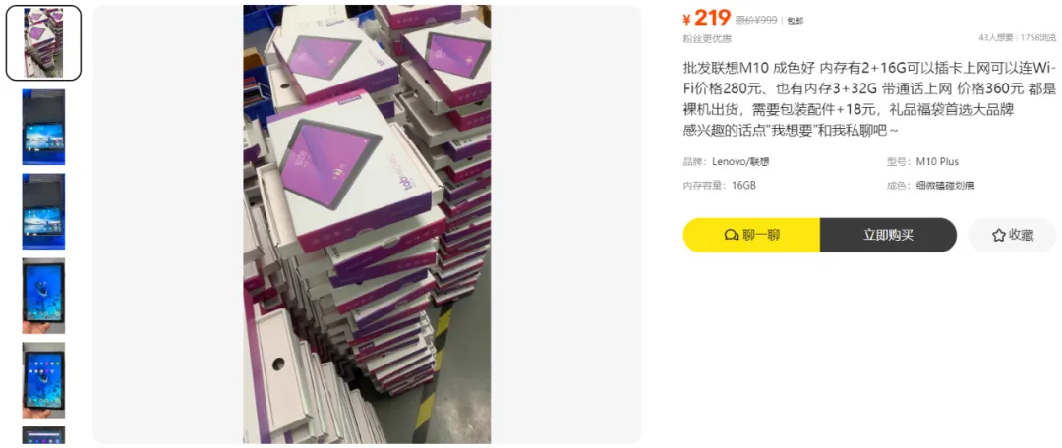The height and width of the screenshot is (448, 1062).
Task: Click the chat bubble 聊一聊 button
Action: [x=751, y=235]
